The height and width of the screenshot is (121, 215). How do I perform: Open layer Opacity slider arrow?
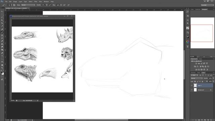pos(213,78)
